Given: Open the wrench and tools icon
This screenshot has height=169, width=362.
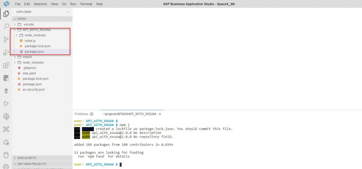Looking at the screenshot, I should pos(6,129).
